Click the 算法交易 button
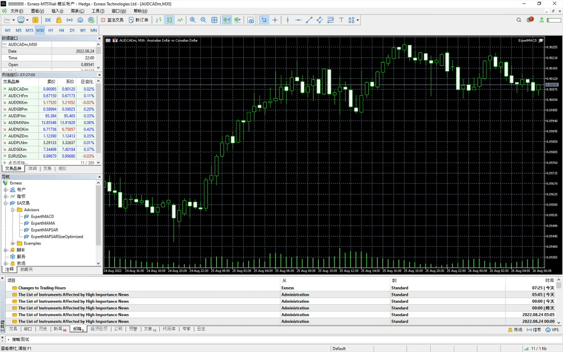The height and width of the screenshot is (352, 563). (x=111, y=20)
